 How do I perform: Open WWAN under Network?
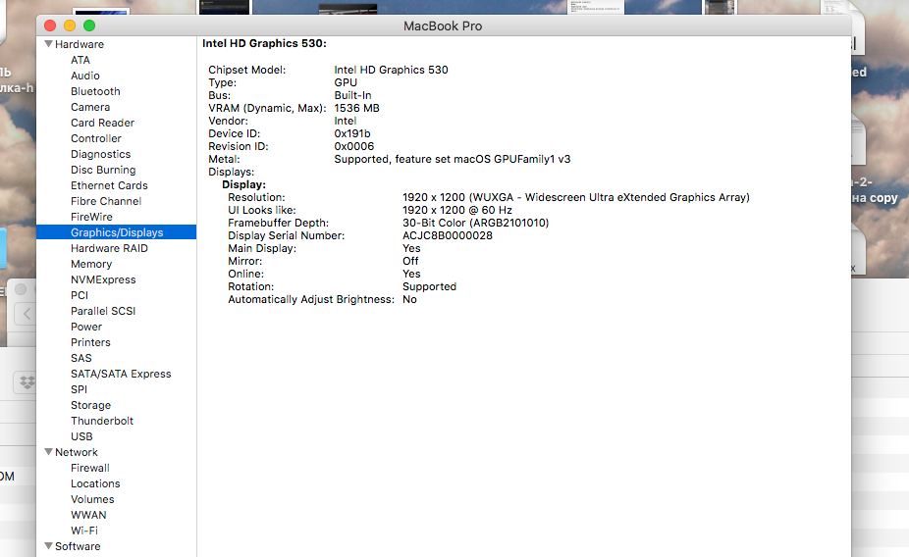(x=88, y=514)
